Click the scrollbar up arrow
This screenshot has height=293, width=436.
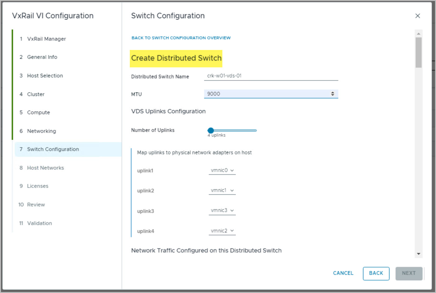coord(418,34)
